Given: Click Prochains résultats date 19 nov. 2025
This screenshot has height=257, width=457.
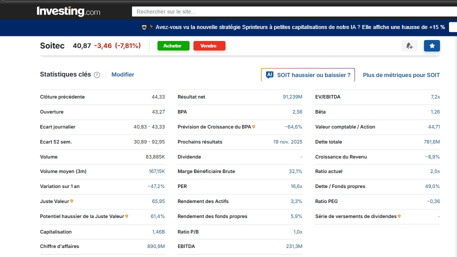Looking at the screenshot, I should (x=287, y=141).
